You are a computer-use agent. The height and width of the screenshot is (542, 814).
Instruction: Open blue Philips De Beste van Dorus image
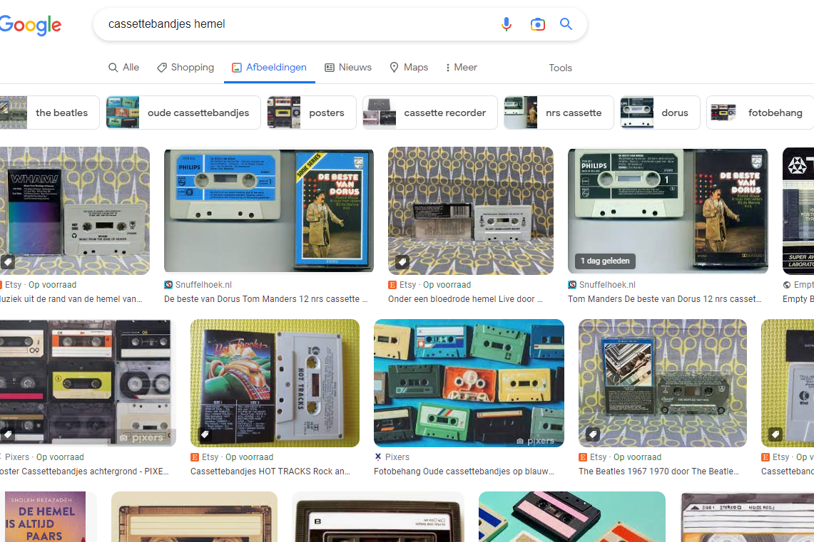click(x=268, y=210)
